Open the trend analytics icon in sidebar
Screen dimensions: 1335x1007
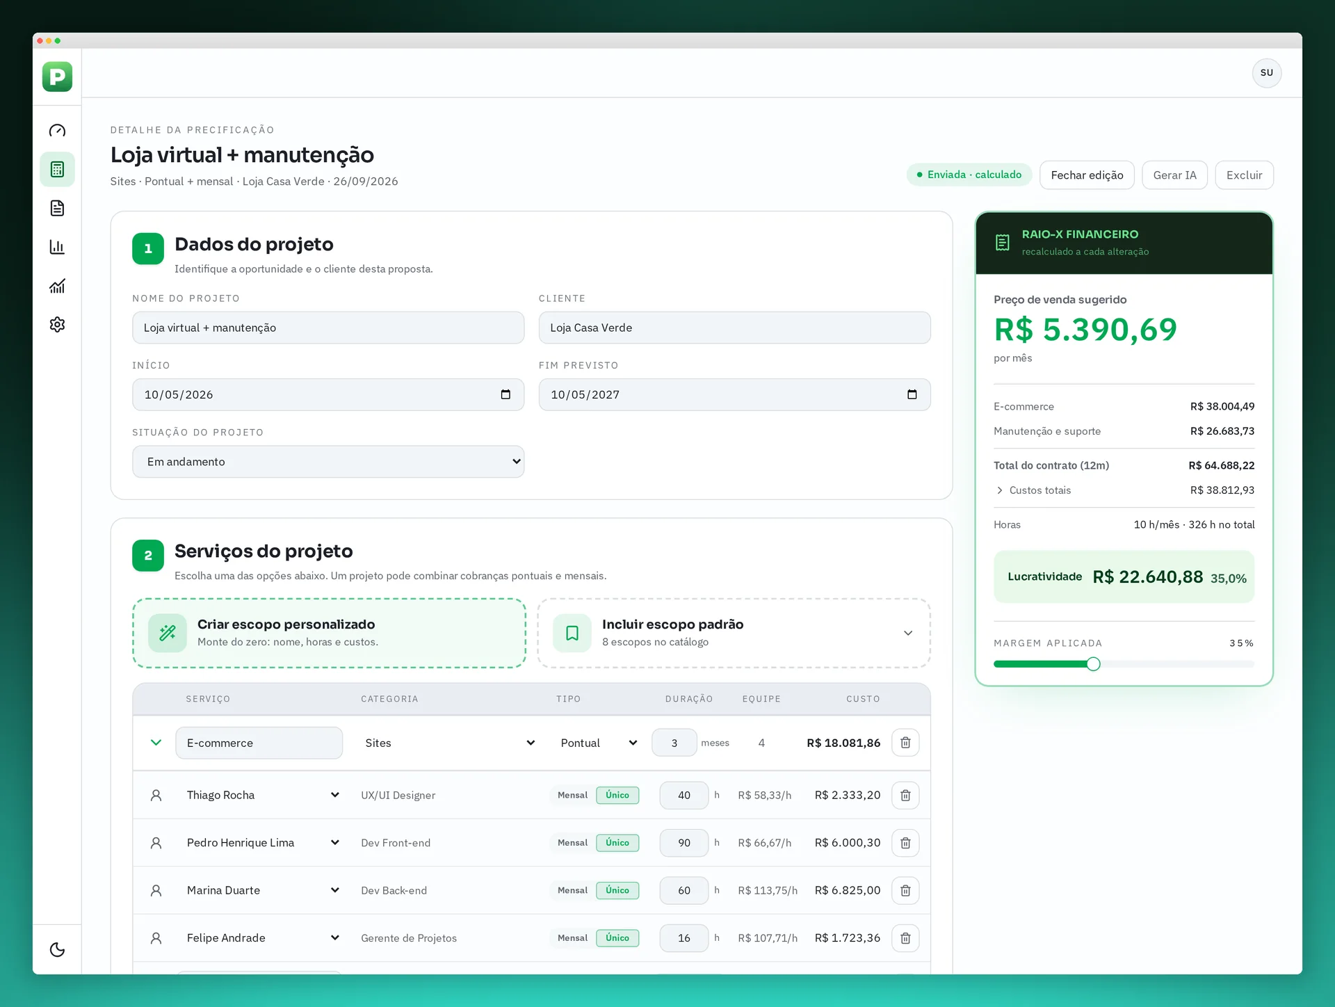pyautogui.click(x=57, y=286)
